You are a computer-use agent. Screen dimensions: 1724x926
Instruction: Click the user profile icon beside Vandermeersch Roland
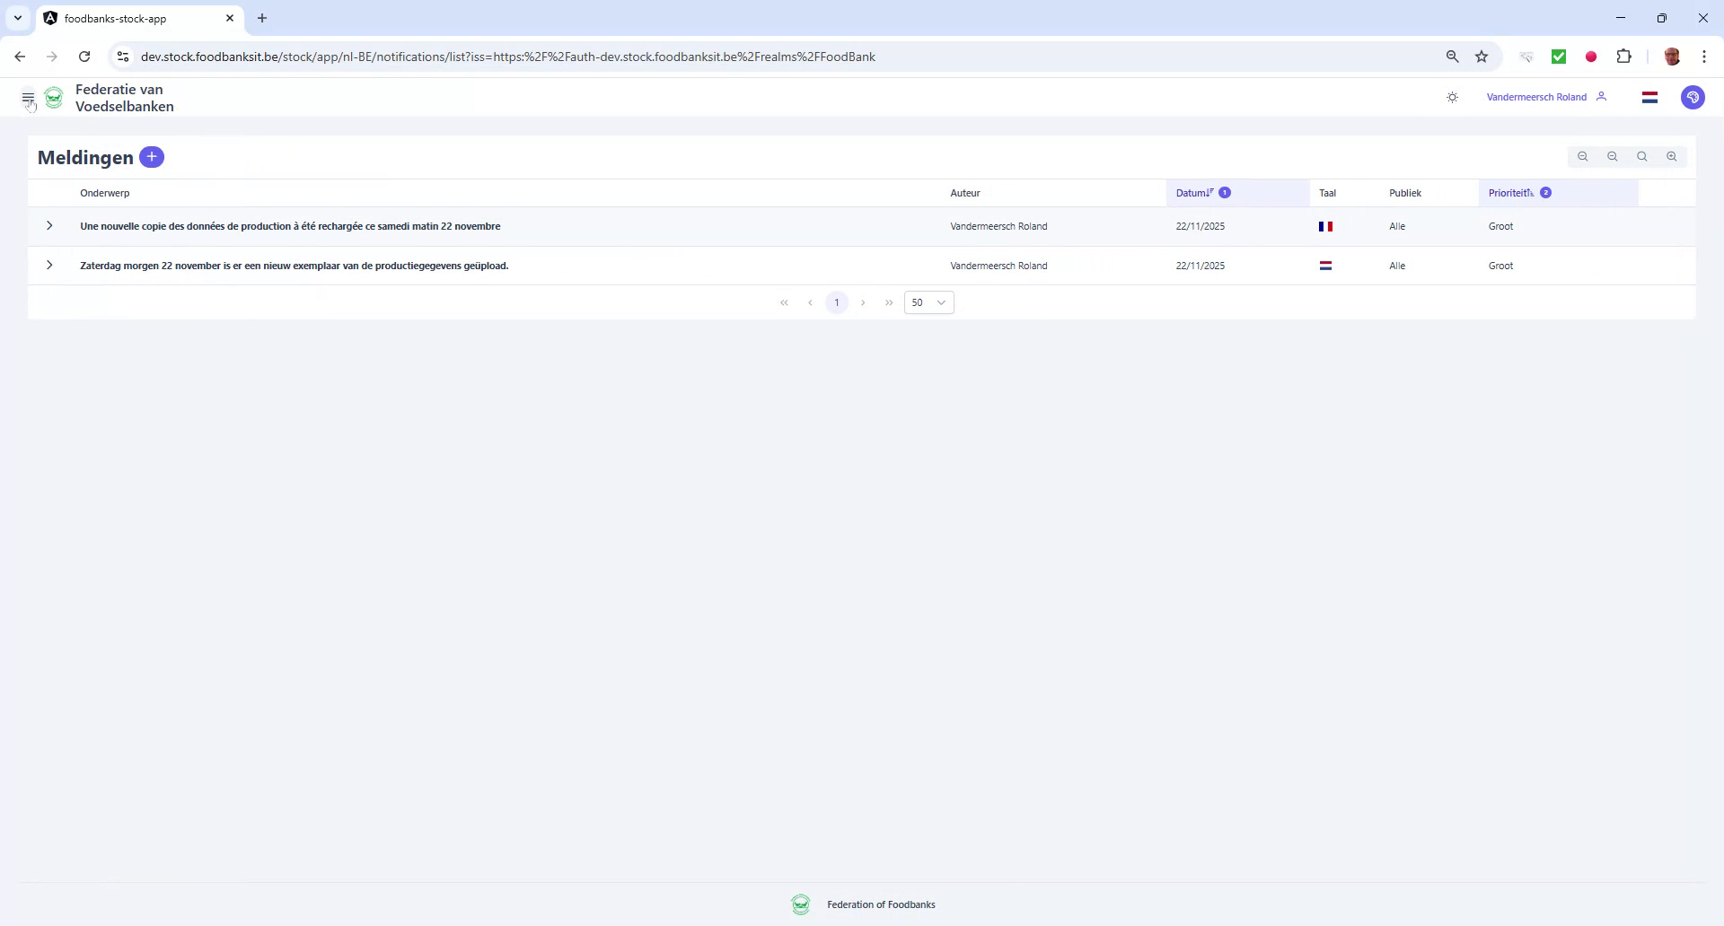click(x=1602, y=97)
